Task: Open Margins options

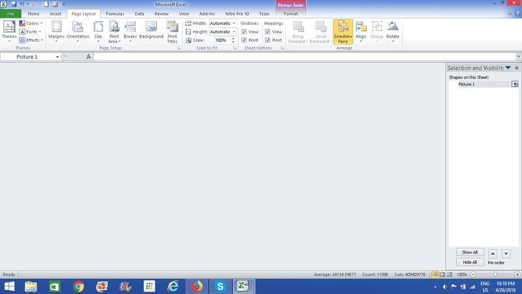Action: tap(56, 31)
